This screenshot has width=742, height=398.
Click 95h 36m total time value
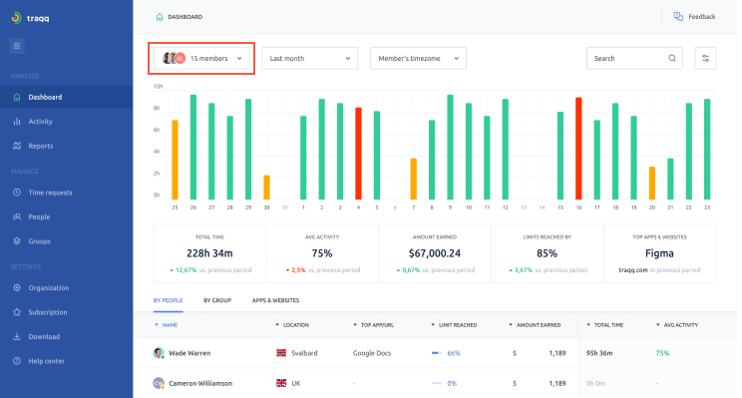coord(599,353)
